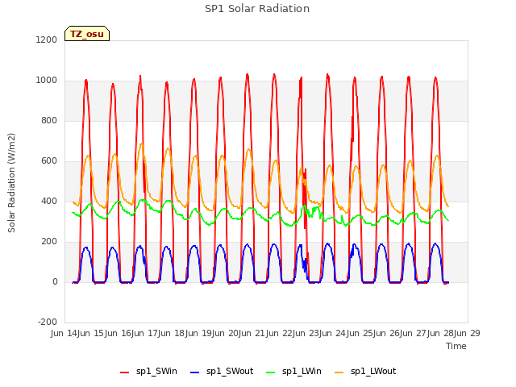Click the 200 y-axis tick label
Screen dimensions: 516x387
pyautogui.click(x=49, y=242)
